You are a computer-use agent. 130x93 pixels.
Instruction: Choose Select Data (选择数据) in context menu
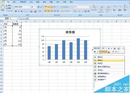click(x=109, y=76)
